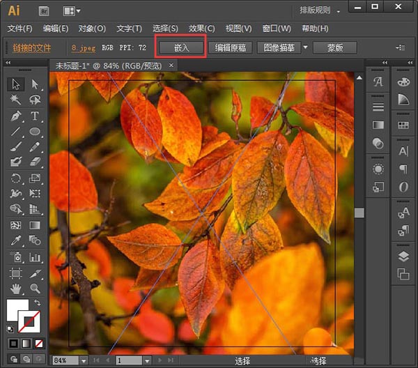Click the Mask (蒙版) button
The width and height of the screenshot is (418, 368).
pyautogui.click(x=335, y=47)
